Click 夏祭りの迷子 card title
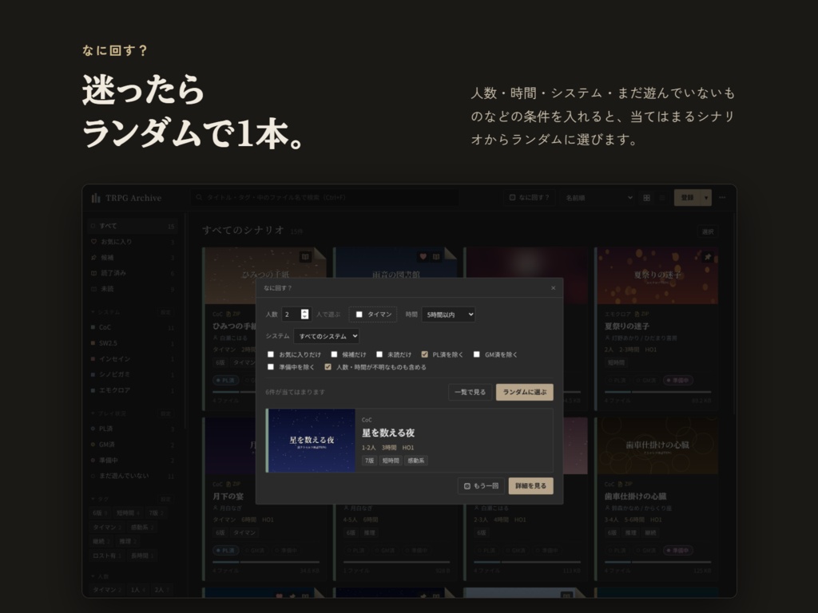This screenshot has height=613, width=818. 626,326
